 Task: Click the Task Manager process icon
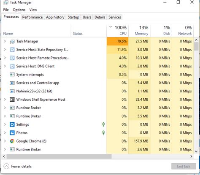[12, 41]
